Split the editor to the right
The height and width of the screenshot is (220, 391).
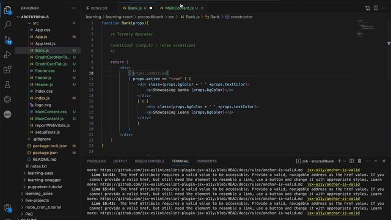click(376, 8)
